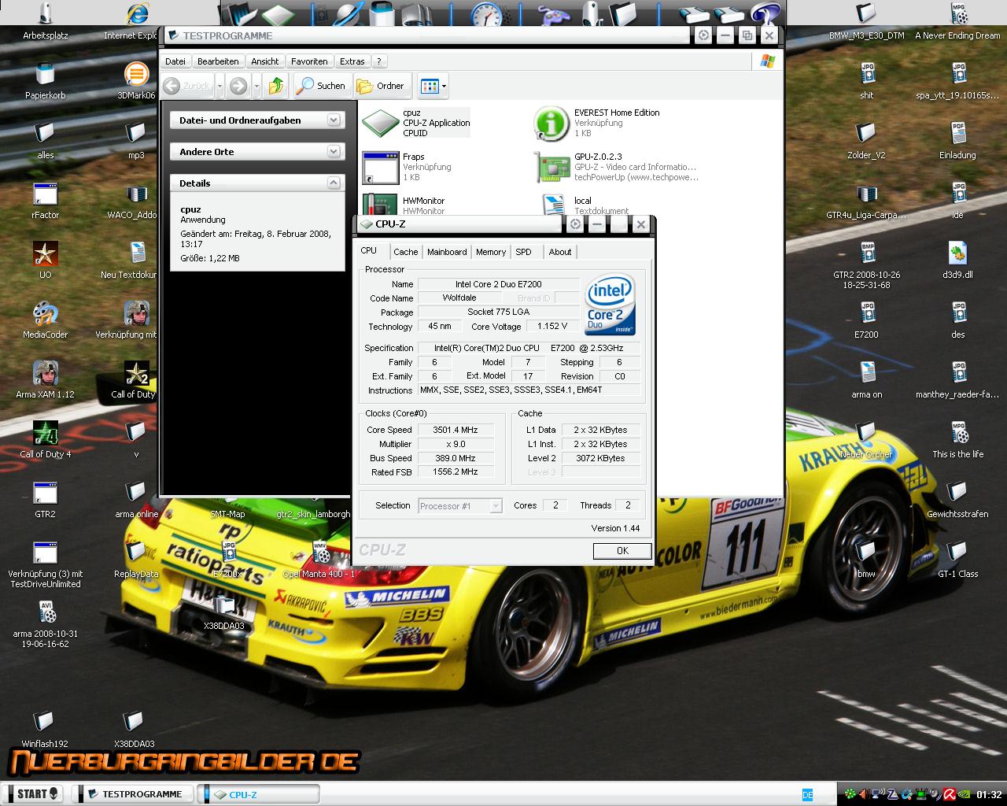Screen dimensions: 1007x806
Task: Open the Extras menu
Action: (x=352, y=61)
